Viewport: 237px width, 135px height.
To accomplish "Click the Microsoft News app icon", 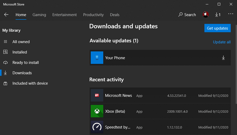I will point(97,95).
